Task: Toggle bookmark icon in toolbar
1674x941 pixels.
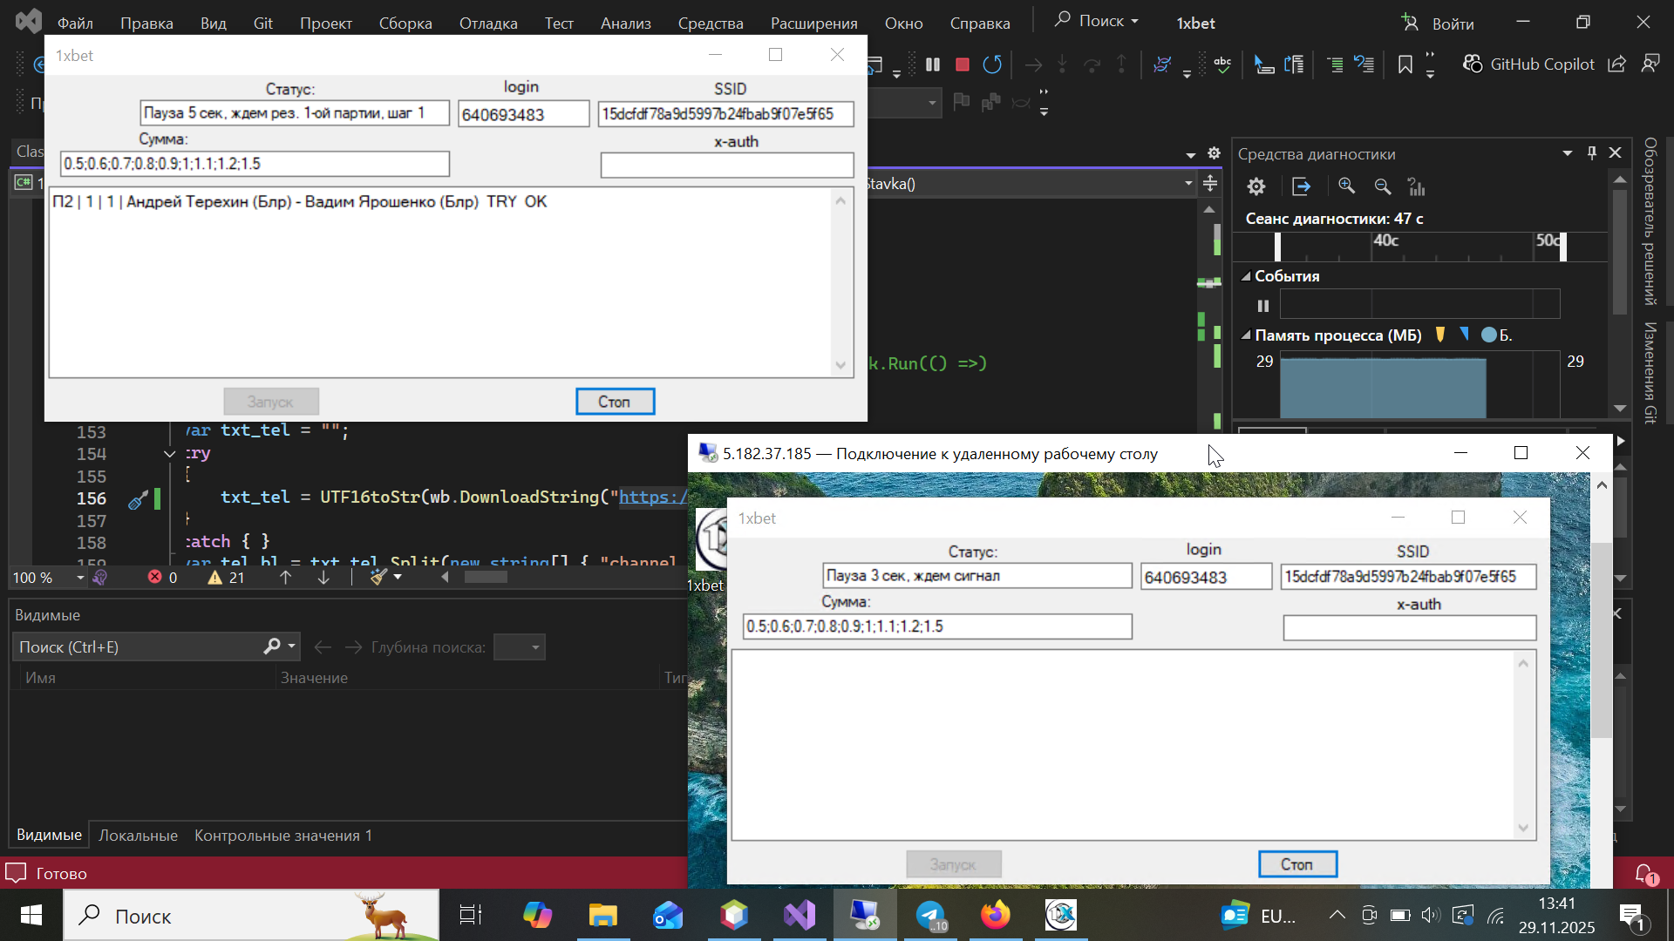Action: [1405, 64]
